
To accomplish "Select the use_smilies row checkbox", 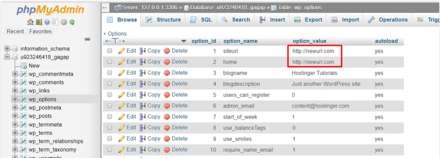I will [109, 139].
